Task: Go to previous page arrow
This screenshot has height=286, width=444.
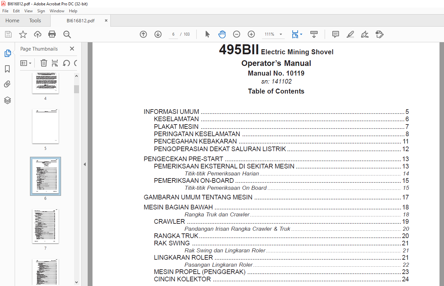Action: pyautogui.click(x=143, y=34)
